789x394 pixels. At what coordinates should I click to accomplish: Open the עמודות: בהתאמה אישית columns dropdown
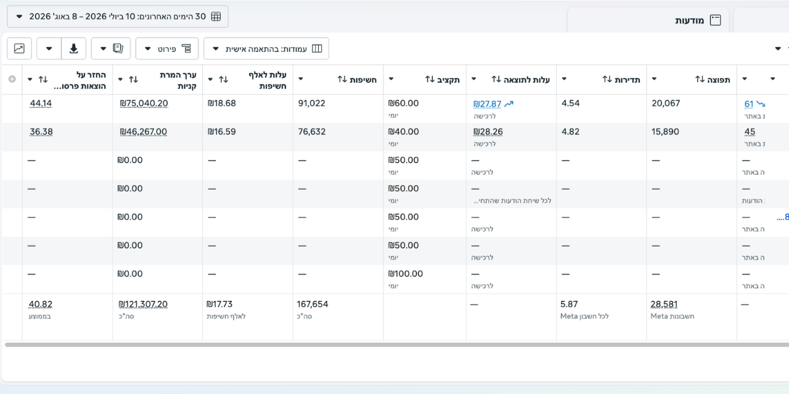point(266,49)
